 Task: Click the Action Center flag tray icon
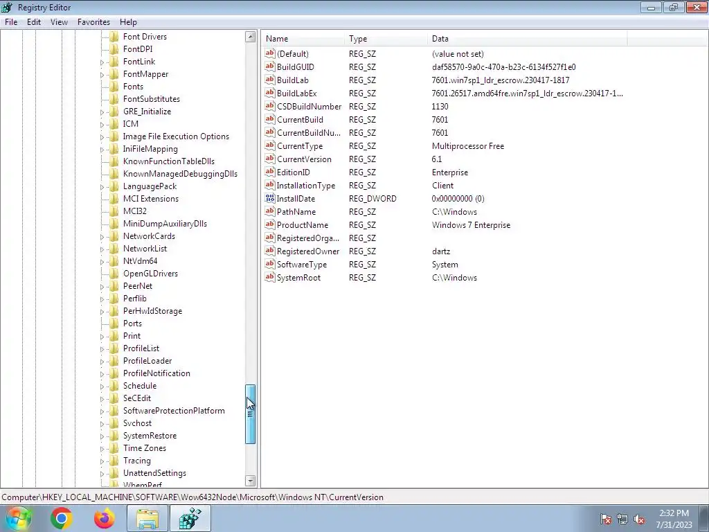pyautogui.click(x=606, y=520)
